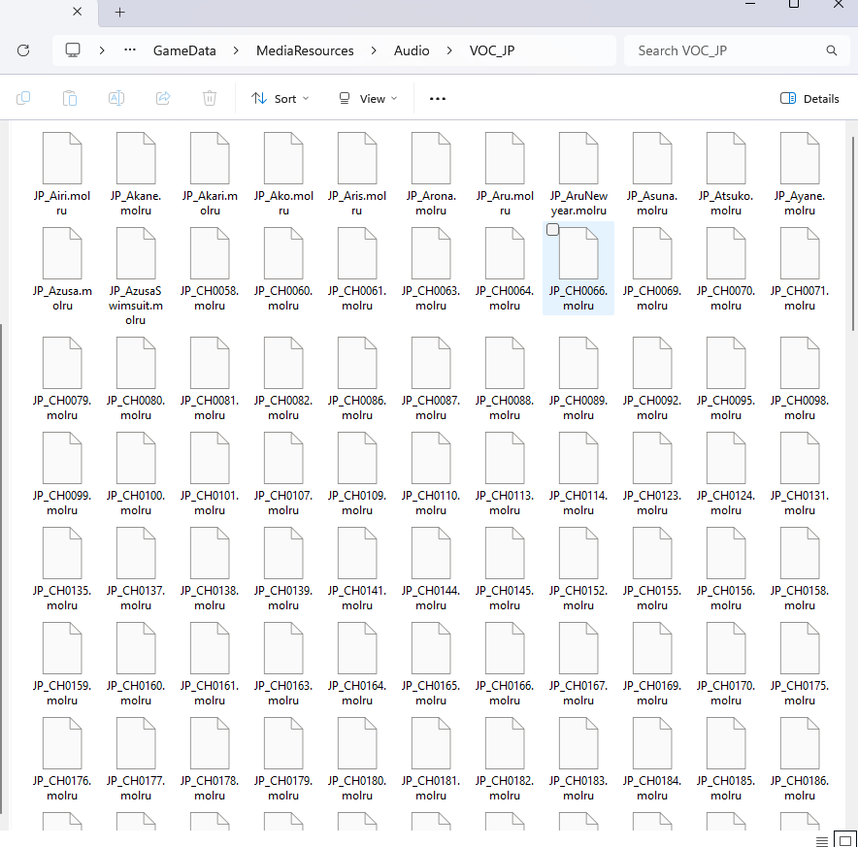Expand the chevron after Audio
Image resolution: width=858 pixels, height=847 pixels.
click(x=449, y=50)
